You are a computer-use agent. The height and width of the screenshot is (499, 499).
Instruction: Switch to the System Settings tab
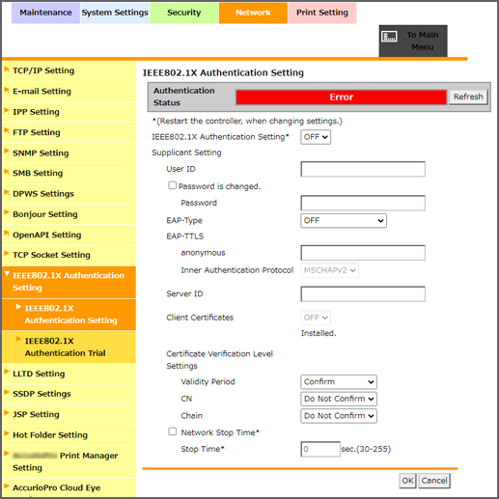click(115, 13)
